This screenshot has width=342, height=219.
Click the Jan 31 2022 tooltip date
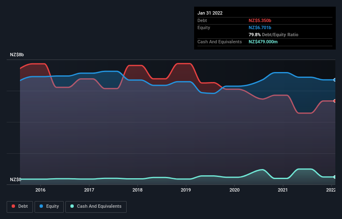click(210, 13)
